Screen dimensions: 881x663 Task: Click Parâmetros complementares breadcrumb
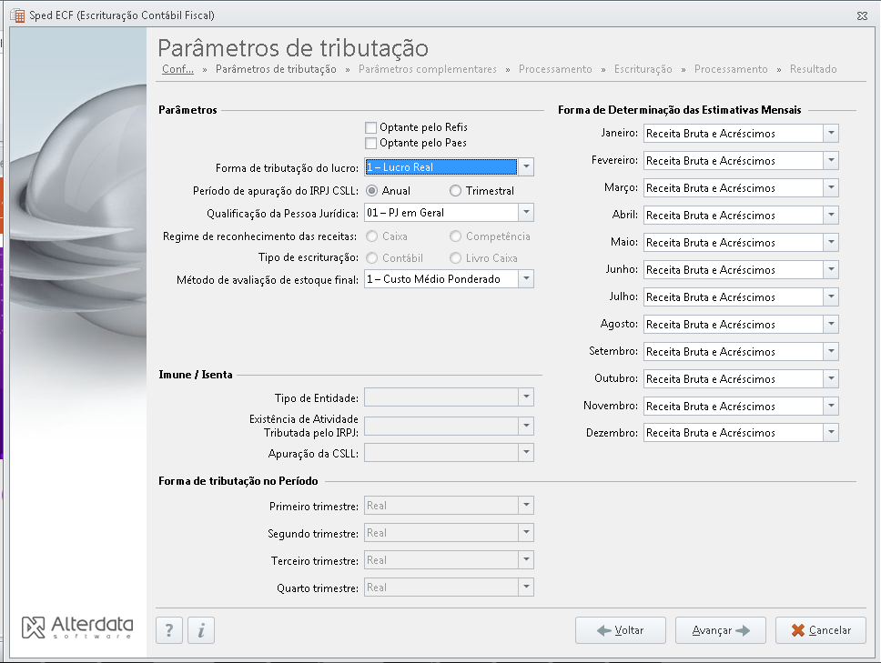tap(428, 69)
